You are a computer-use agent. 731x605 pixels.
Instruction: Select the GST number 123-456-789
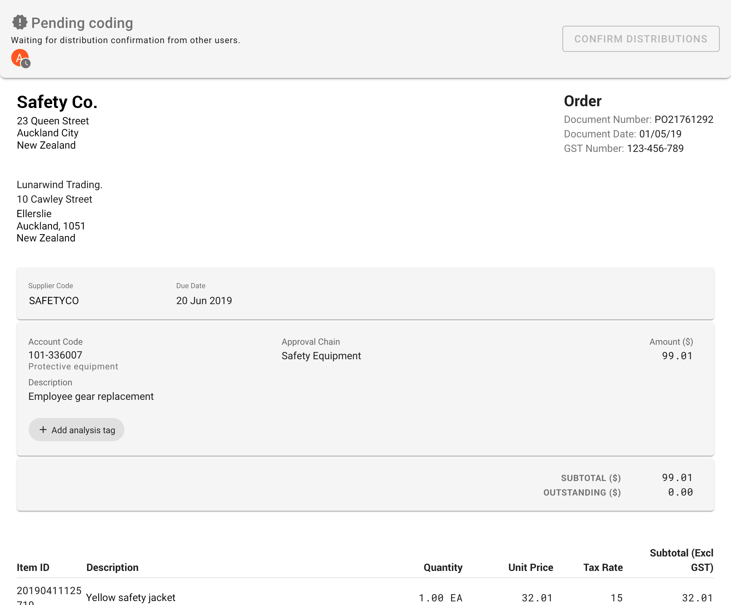pos(655,148)
